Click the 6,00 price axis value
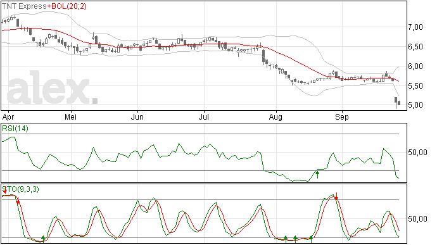Image resolution: width=437 pixels, height=245 pixels. click(415, 66)
